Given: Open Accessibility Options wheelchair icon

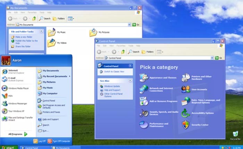Looking at the screenshot, I should point(186,113).
